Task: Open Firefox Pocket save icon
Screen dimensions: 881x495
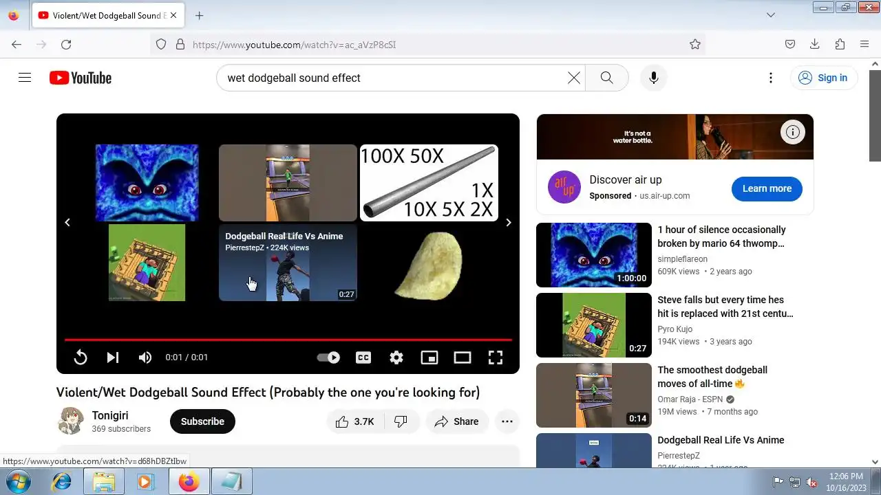Action: [790, 45]
